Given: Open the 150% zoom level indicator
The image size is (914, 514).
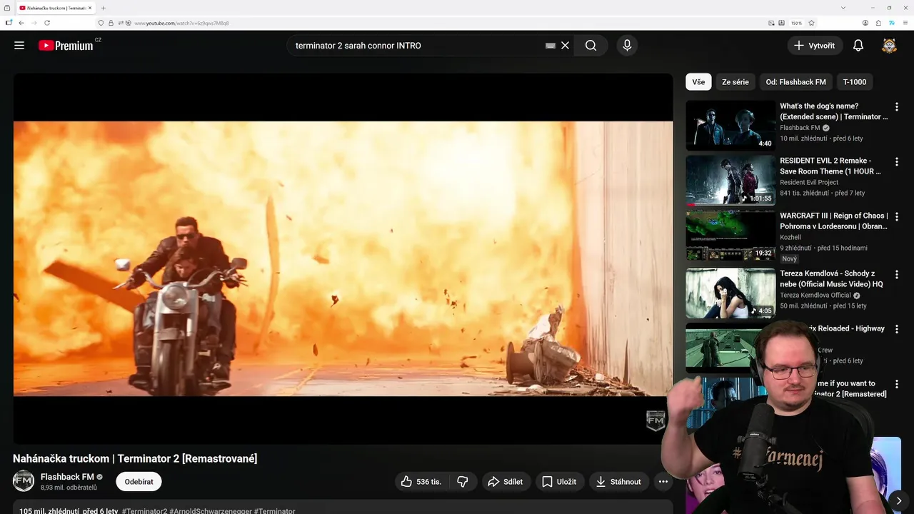Looking at the screenshot, I should (796, 23).
